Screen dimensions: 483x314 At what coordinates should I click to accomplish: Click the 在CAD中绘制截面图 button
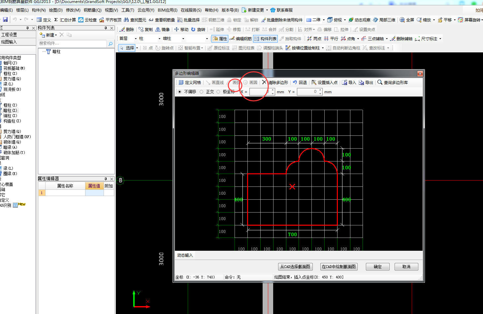pos(339,267)
